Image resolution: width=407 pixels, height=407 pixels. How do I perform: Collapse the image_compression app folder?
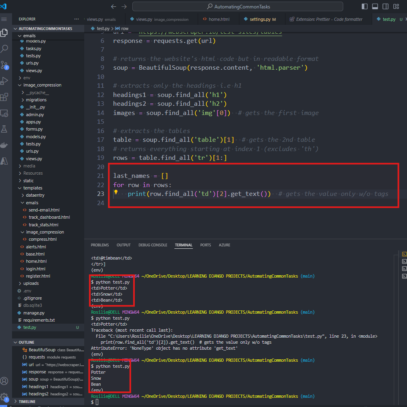[x=49, y=85]
